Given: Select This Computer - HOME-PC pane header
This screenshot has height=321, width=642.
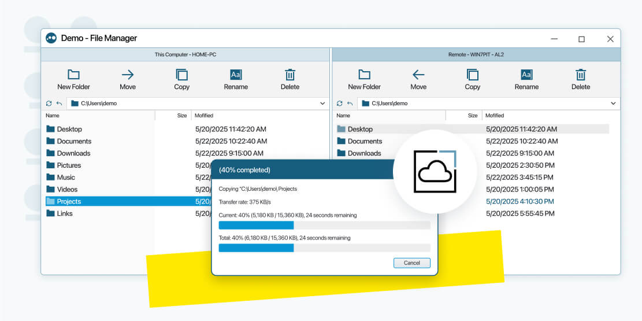Looking at the screenshot, I should pos(185,54).
